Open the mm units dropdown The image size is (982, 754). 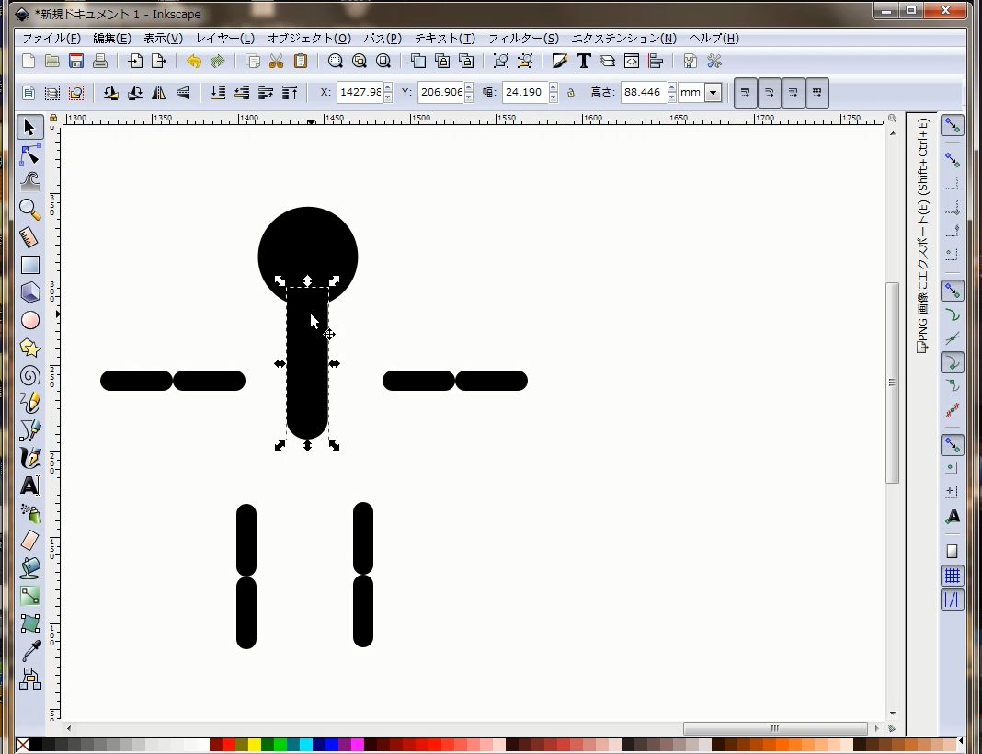click(713, 93)
